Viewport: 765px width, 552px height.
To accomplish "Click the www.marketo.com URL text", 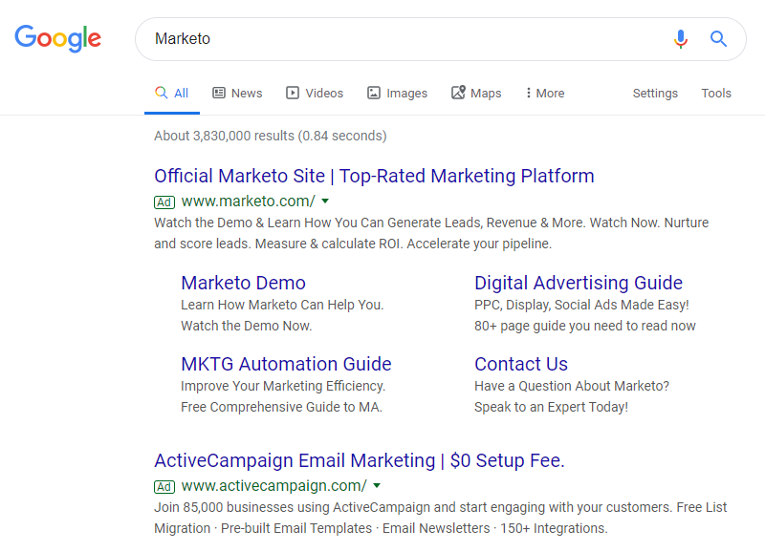I will 249,202.
